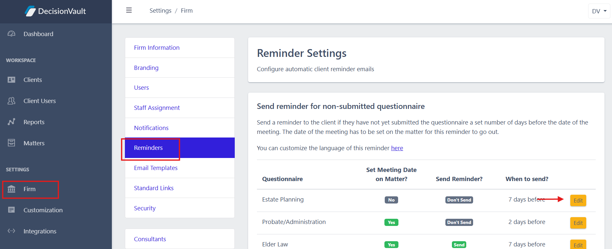The height and width of the screenshot is (249, 612).
Task: Click the Reports chart icon
Action: [11, 122]
